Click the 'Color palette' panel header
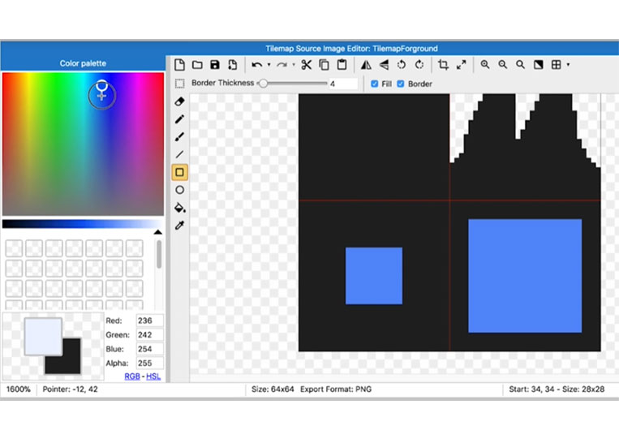Viewport: 619px width, 439px height. pos(83,63)
